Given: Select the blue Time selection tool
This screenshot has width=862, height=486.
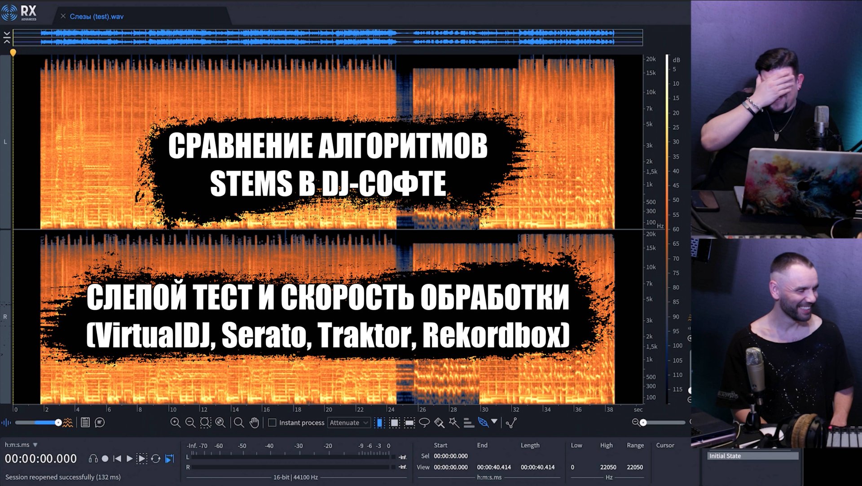Looking at the screenshot, I should (x=378, y=423).
